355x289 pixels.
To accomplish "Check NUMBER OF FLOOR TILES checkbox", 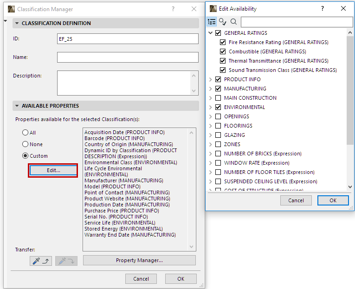I will [218, 172].
